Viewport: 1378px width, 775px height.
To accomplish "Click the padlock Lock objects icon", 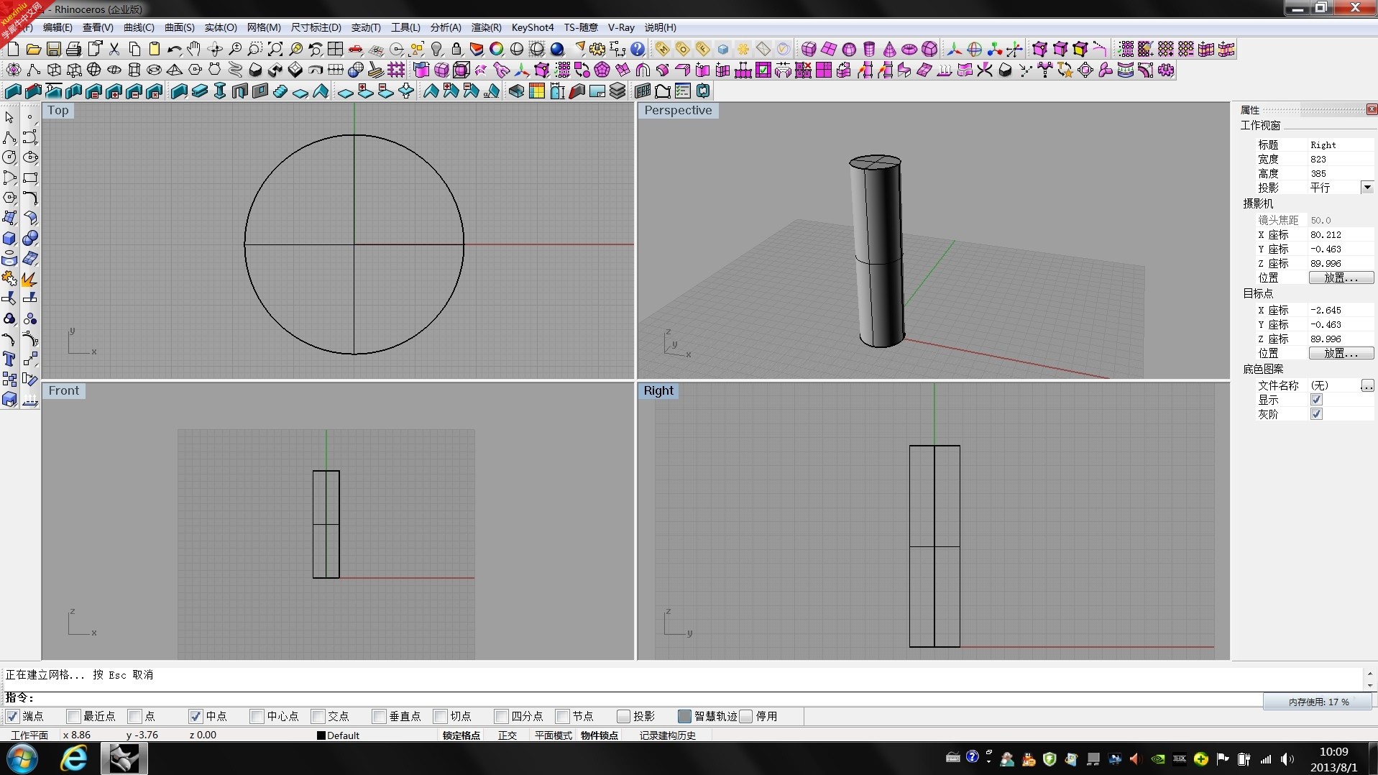I will (x=456, y=49).
